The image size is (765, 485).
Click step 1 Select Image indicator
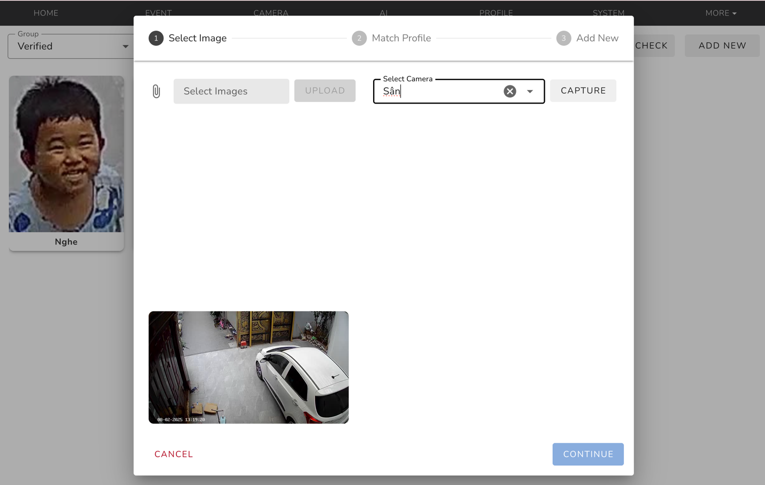[x=188, y=38]
